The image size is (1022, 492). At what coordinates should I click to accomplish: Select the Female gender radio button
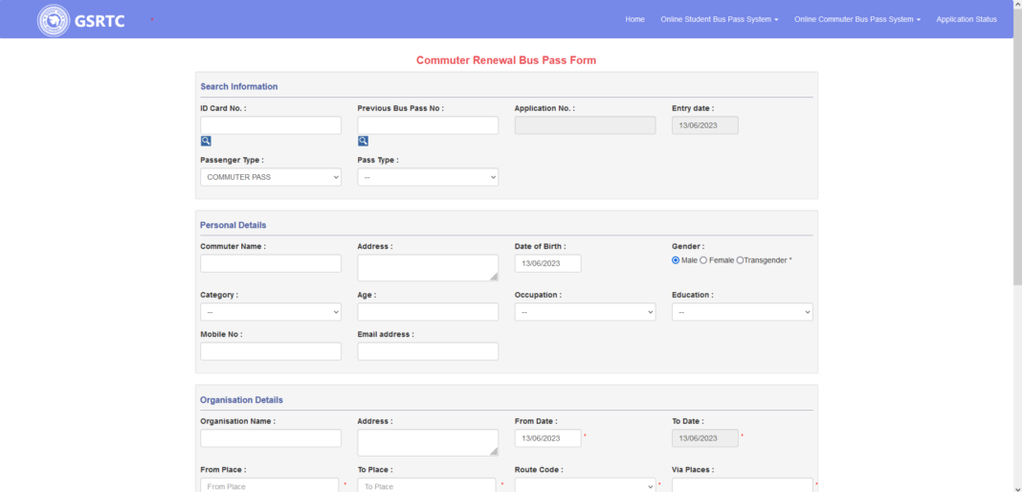click(x=704, y=260)
